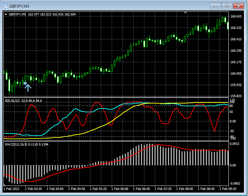Viewport: 248px width, 196px height.
Task: Click the 1 Feb 03:20 time axis label
Action: pos(33,189)
